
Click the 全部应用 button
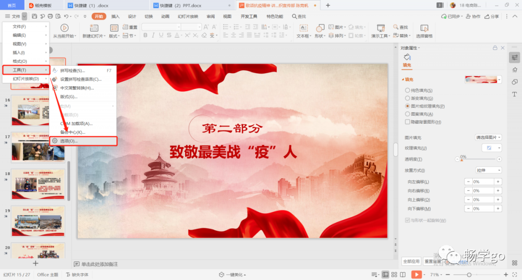[x=411, y=261]
